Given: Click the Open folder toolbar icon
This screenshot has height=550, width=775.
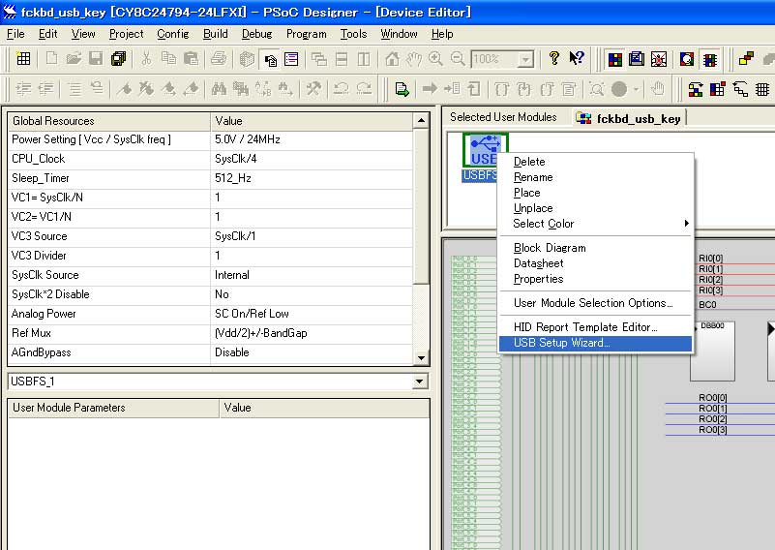Looking at the screenshot, I should 74,59.
